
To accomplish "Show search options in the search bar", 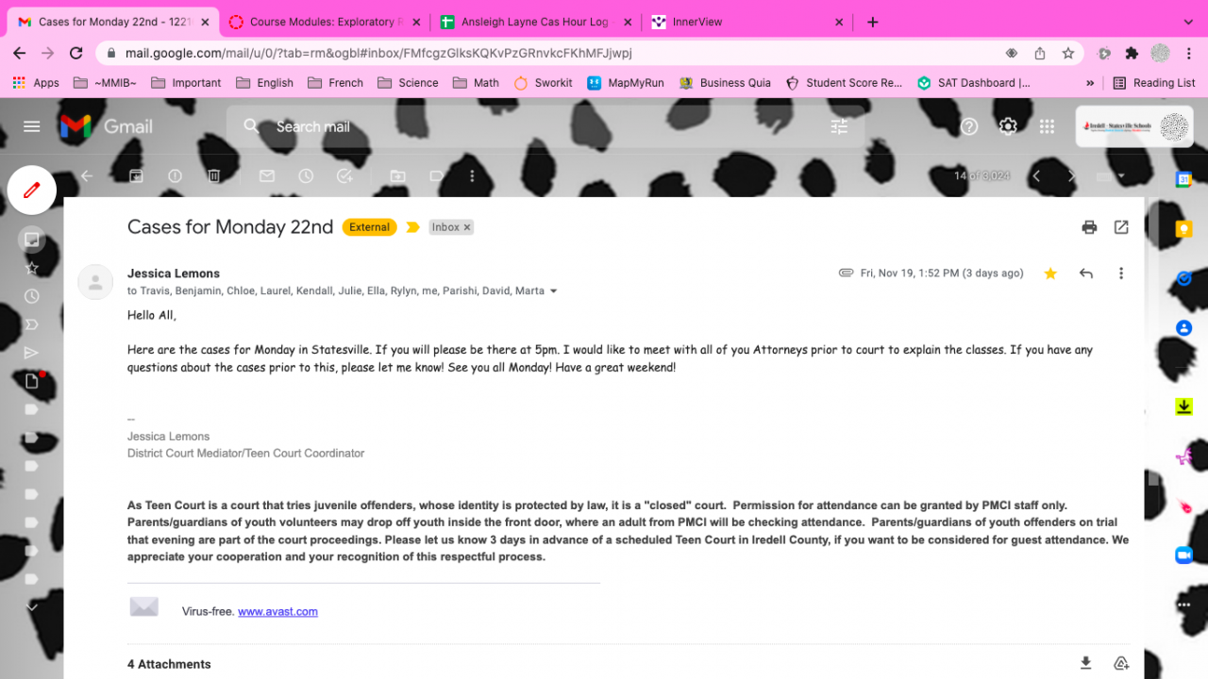I will [839, 126].
